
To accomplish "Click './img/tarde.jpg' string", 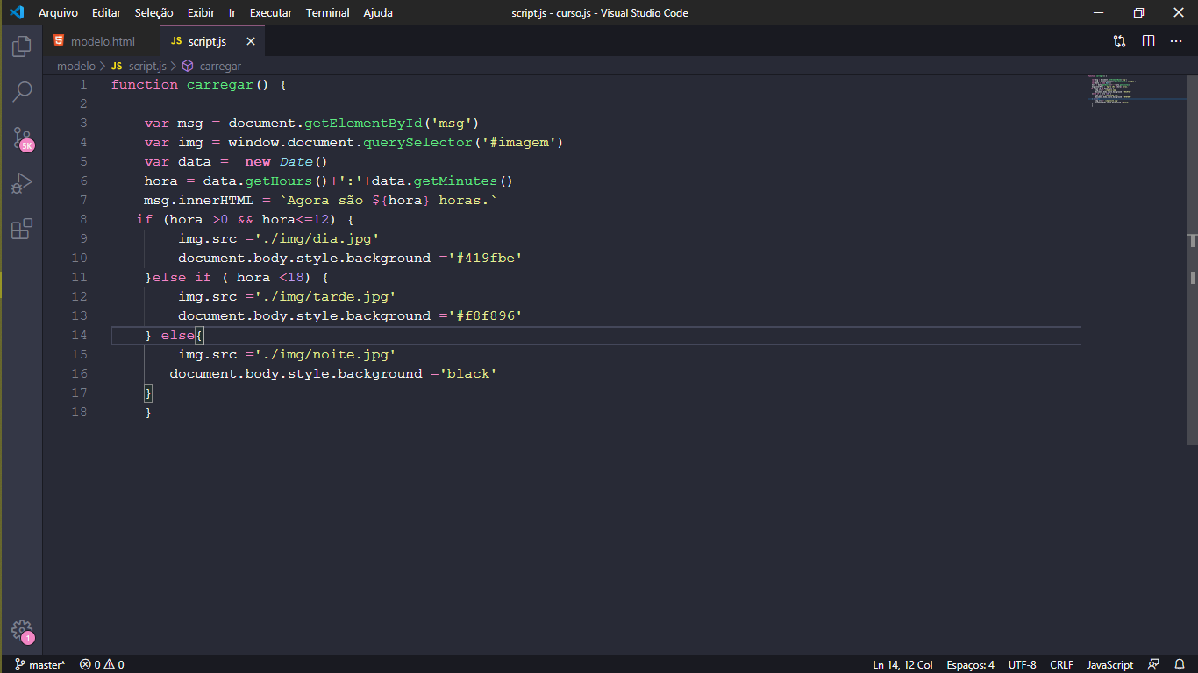I will click(324, 296).
